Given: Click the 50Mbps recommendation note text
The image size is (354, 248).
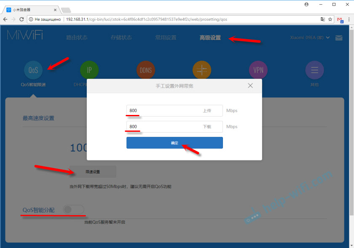Looking at the screenshot, I should 121,187.
